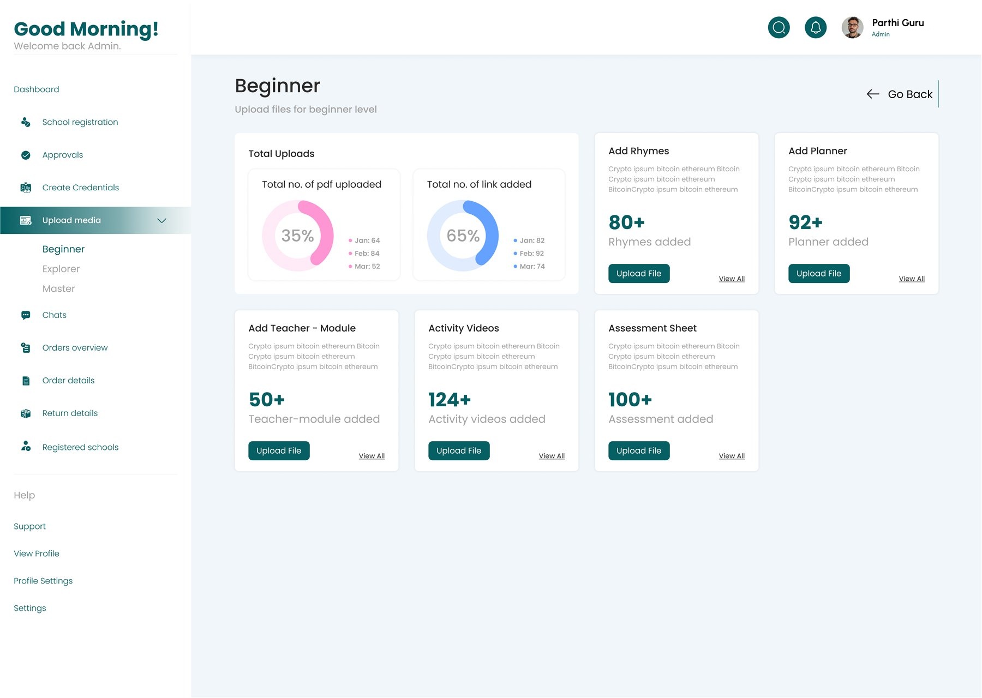This screenshot has width=982, height=698.
Task: Click the Create Credentials icon
Action: pyautogui.click(x=26, y=188)
